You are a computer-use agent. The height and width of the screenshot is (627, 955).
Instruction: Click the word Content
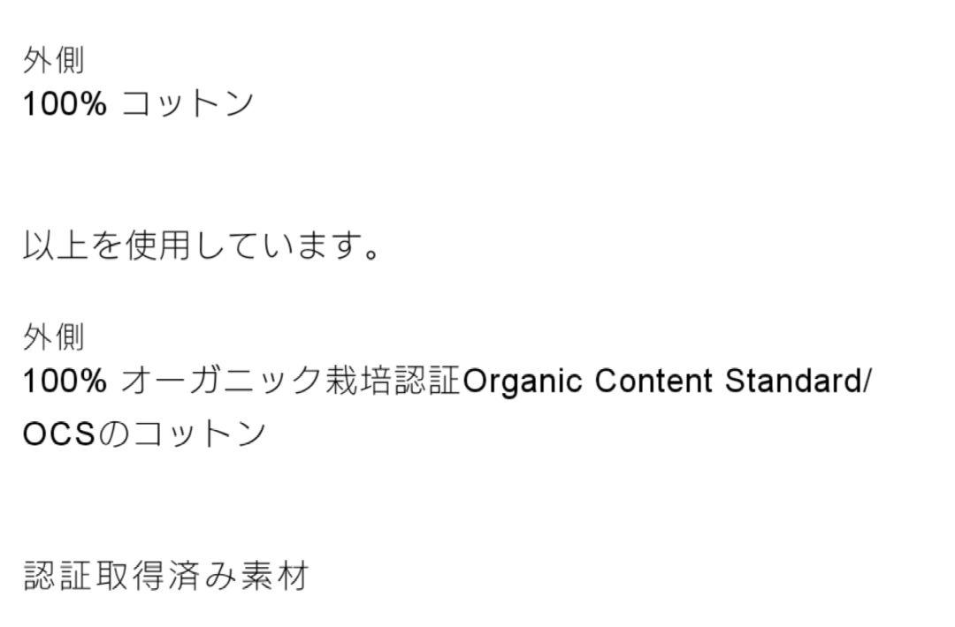click(x=653, y=381)
